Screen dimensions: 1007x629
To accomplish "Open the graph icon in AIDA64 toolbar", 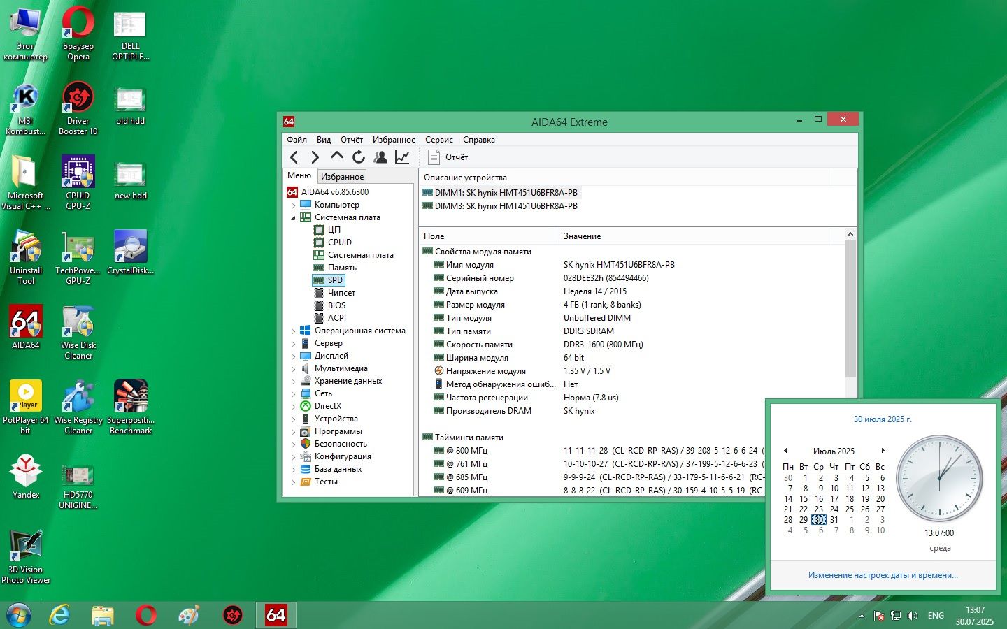I will pos(402,157).
